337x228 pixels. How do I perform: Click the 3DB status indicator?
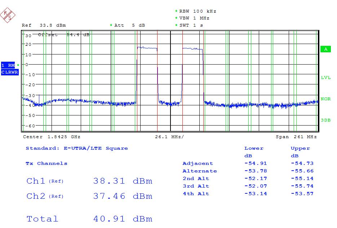(325, 120)
